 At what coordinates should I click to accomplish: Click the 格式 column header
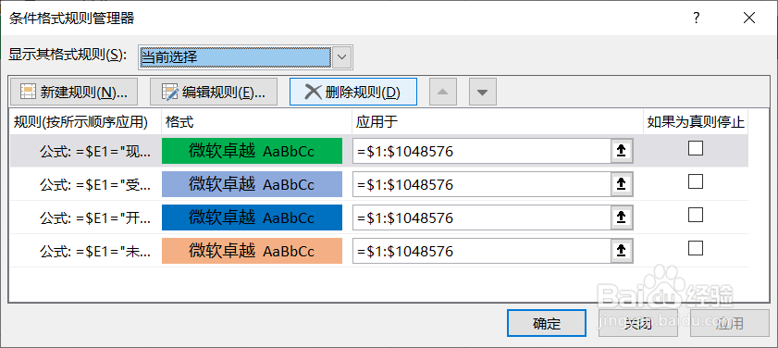tap(179, 122)
